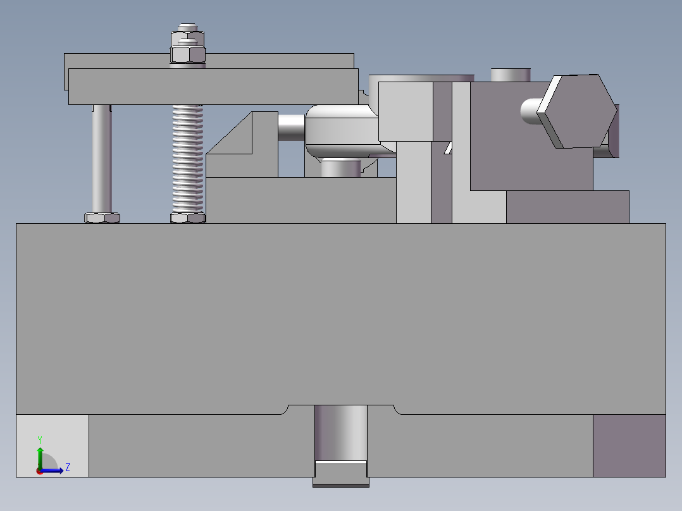Select the small cylinder atop the bolt housing
The image size is (682, 511).
pos(511,75)
